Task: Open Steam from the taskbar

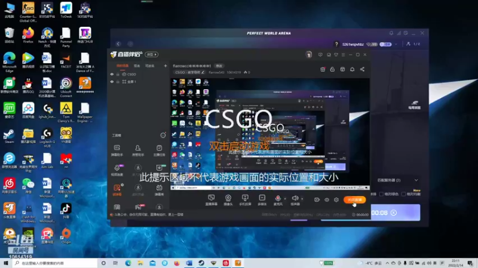Action: click(201, 263)
